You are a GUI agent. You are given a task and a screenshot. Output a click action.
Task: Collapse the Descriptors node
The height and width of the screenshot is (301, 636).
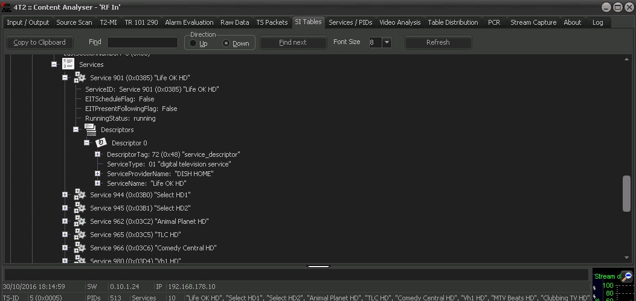pos(76,130)
